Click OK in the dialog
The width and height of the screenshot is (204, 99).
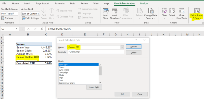coord(122,94)
